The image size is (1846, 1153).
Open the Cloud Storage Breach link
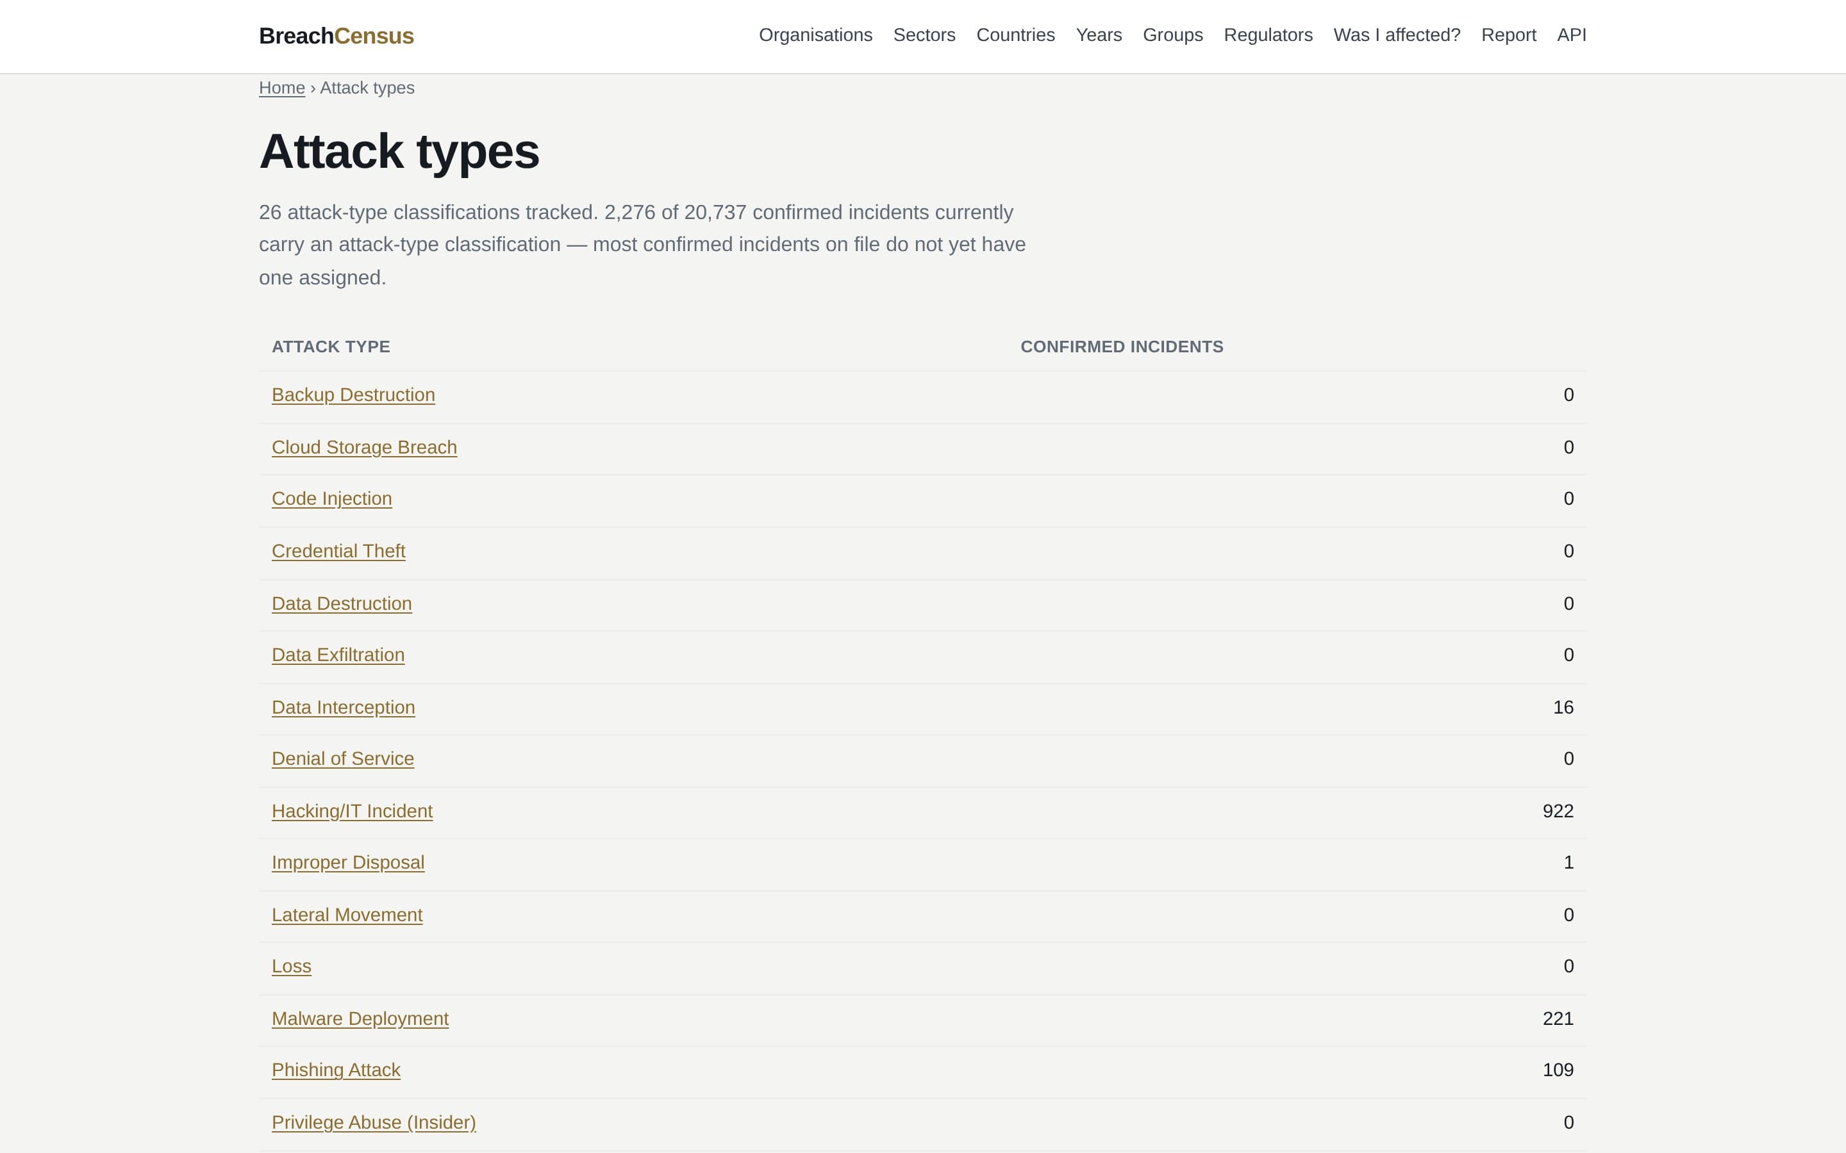[x=364, y=448]
